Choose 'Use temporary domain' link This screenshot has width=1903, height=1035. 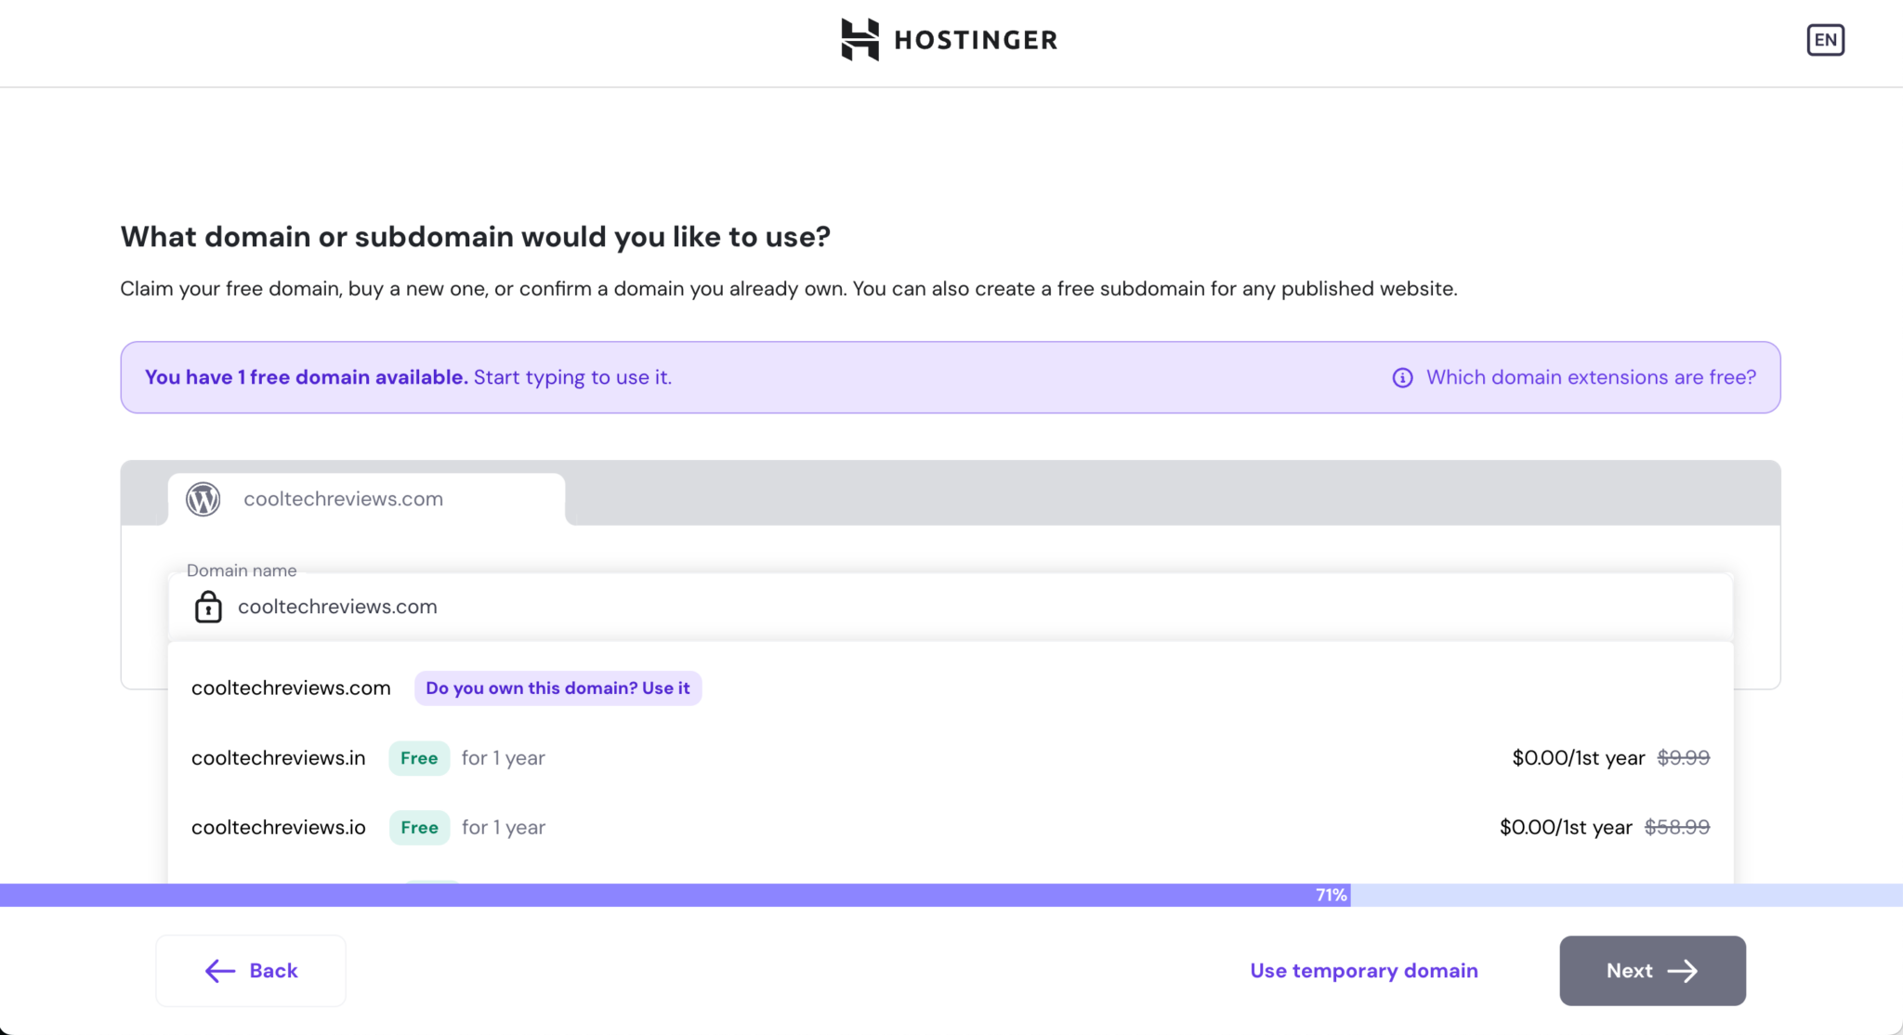tap(1364, 971)
